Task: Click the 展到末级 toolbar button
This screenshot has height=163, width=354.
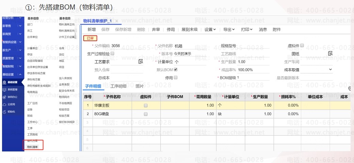Action: coord(190,30)
